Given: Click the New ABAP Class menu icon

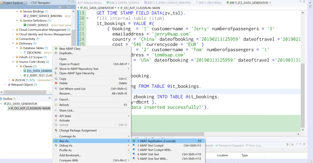Looking at the screenshot, I should click(x=56, y=49).
